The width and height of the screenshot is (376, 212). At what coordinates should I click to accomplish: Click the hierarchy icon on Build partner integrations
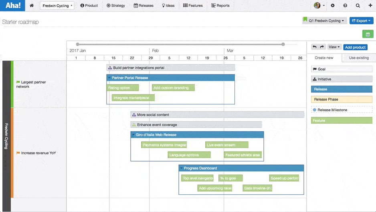point(110,68)
